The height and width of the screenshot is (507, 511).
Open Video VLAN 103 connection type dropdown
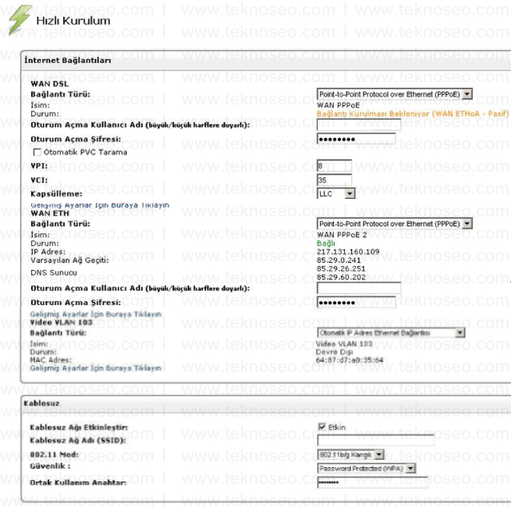coord(391,333)
